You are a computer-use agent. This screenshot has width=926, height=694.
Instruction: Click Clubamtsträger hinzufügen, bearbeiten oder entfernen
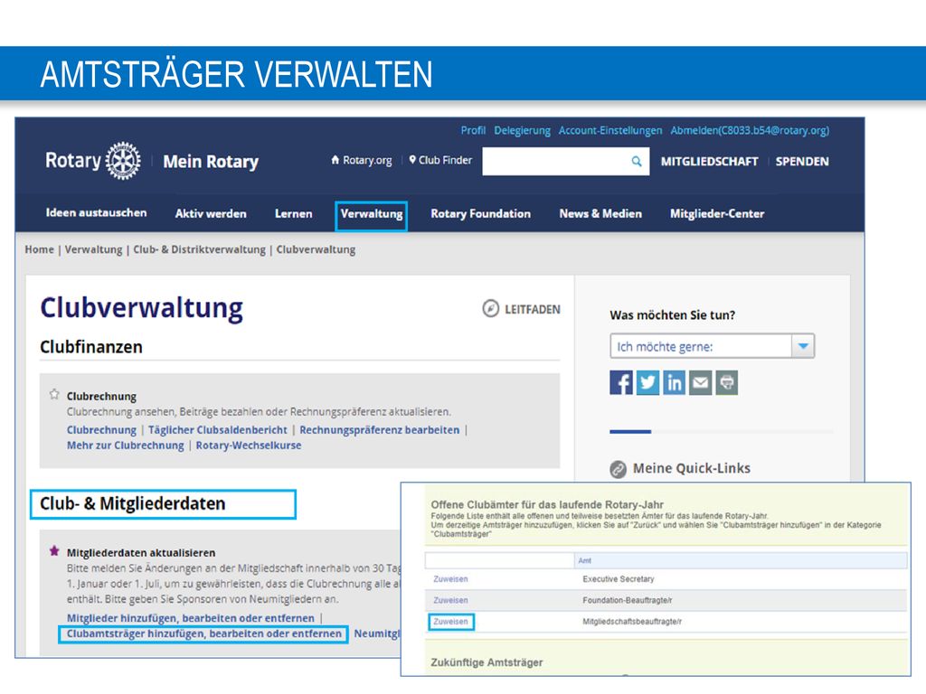pyautogui.click(x=203, y=633)
